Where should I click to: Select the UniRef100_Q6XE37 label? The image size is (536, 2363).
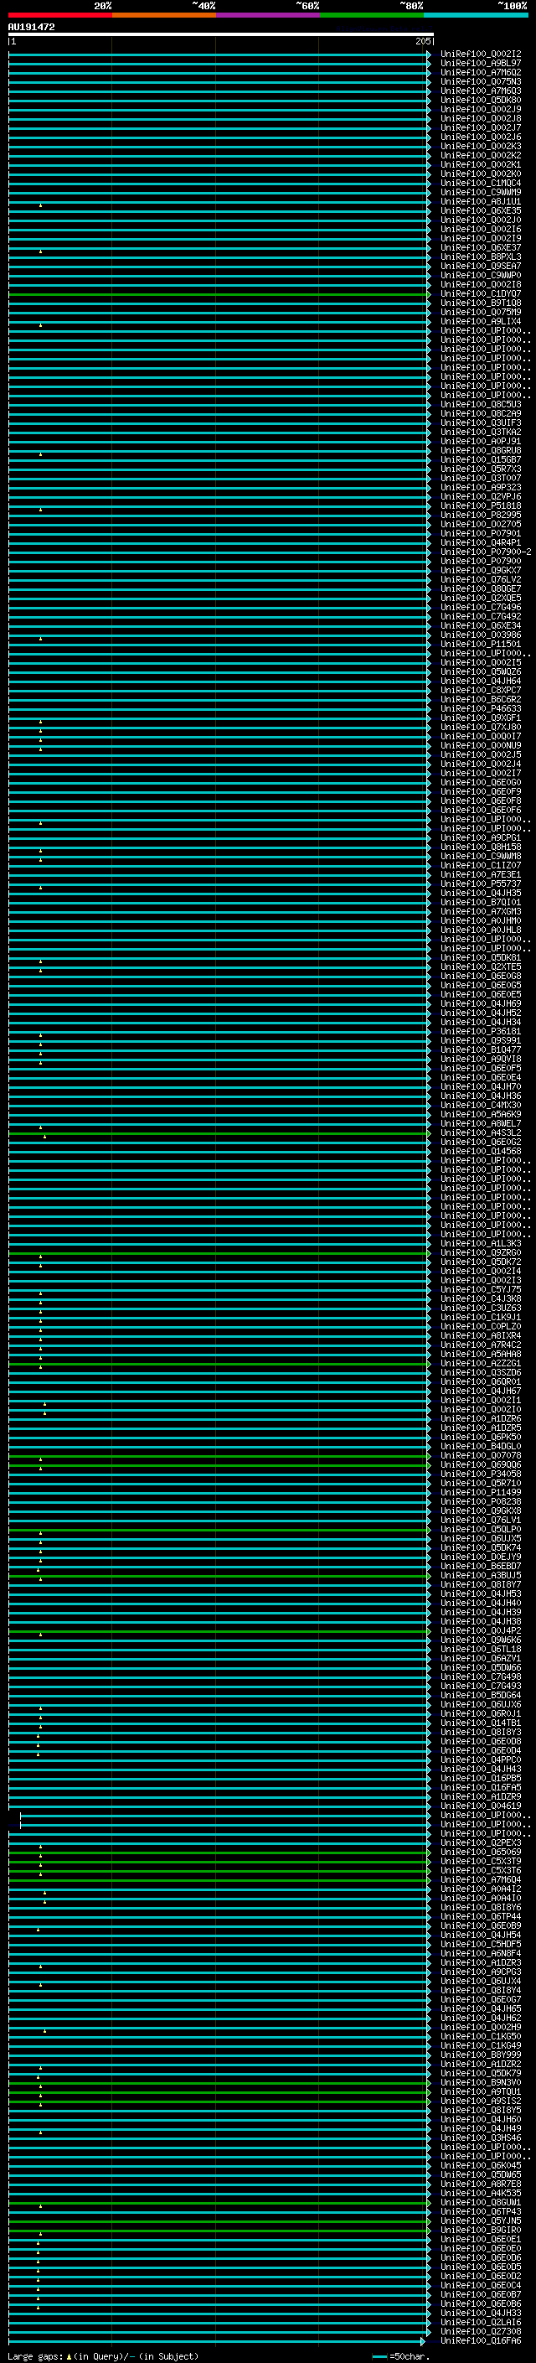pos(481,246)
